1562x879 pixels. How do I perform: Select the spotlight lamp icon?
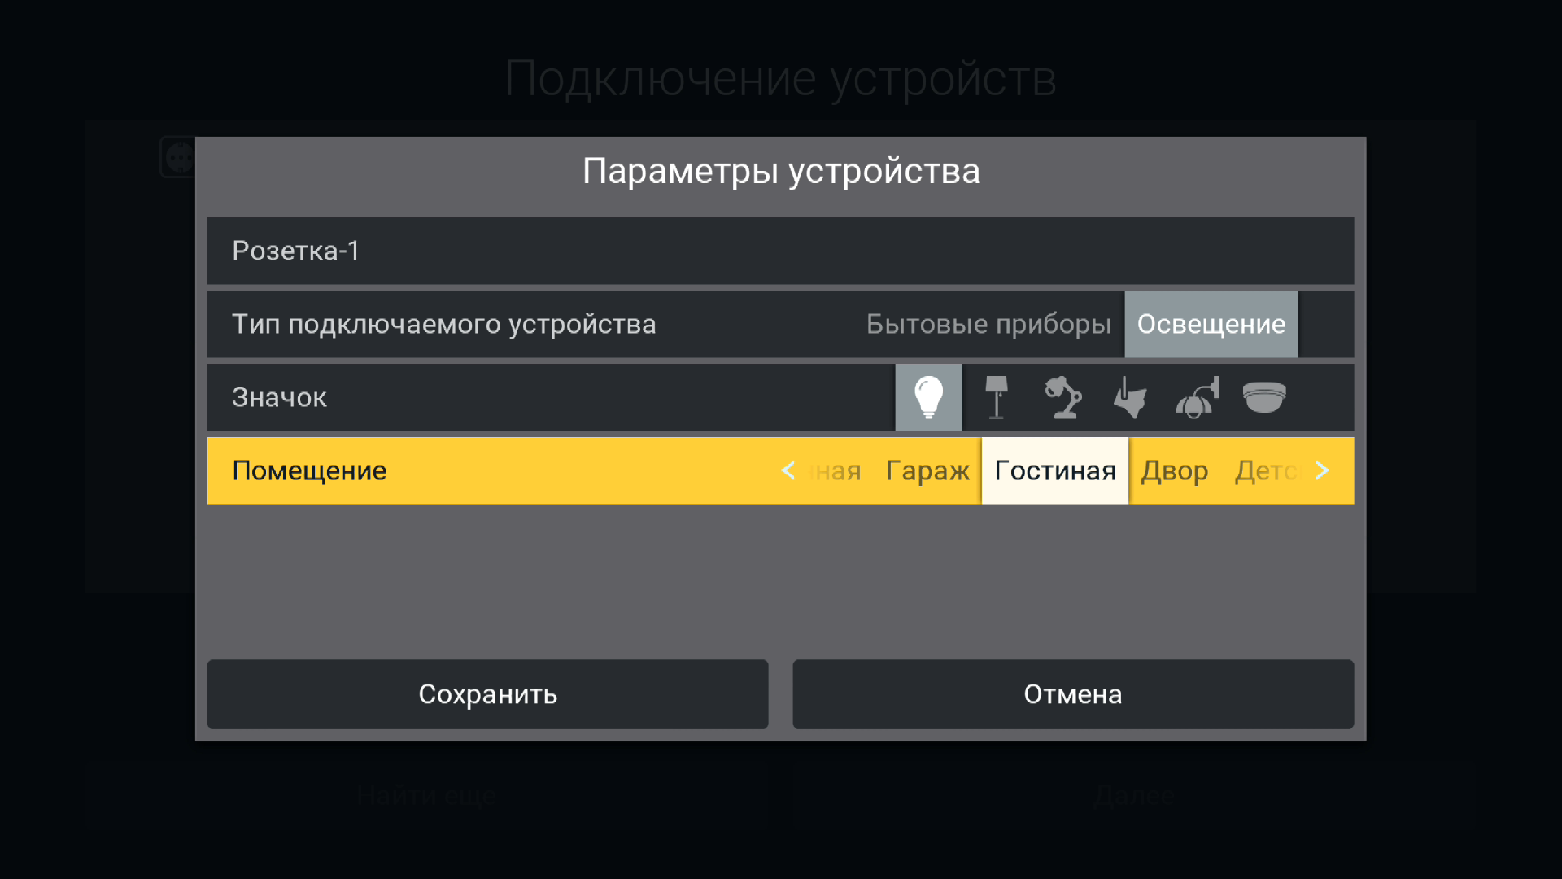(1130, 397)
